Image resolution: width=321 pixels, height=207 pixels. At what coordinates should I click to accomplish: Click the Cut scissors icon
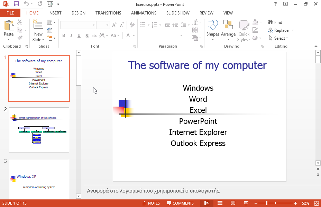pyautogui.click(x=20, y=22)
